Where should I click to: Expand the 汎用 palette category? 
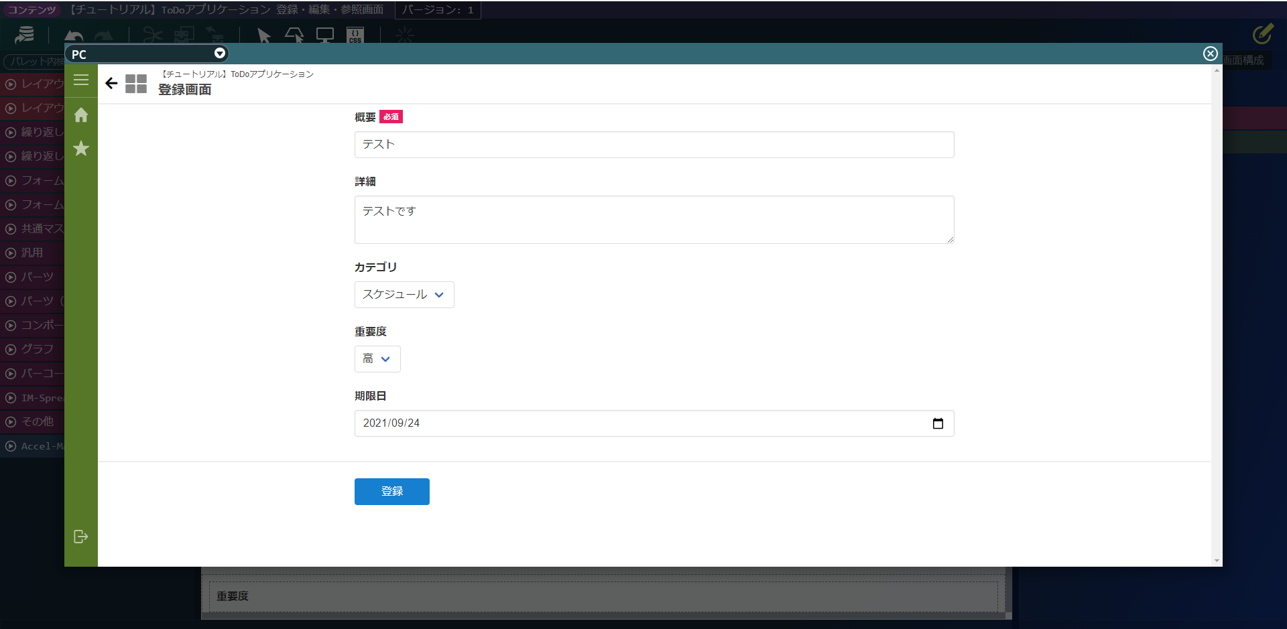coord(32,253)
